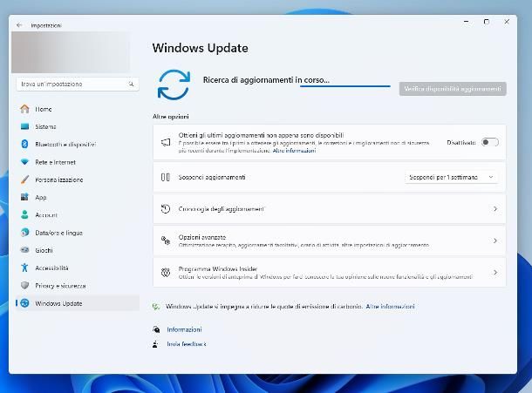Expand Opzioni avanzate chevron
Image resolution: width=532 pixels, height=393 pixels.
495,241
